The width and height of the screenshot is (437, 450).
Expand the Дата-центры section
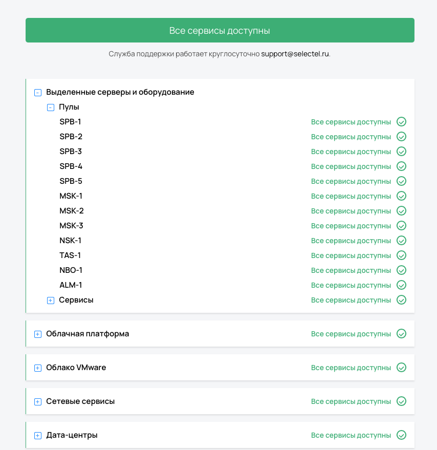(x=38, y=436)
